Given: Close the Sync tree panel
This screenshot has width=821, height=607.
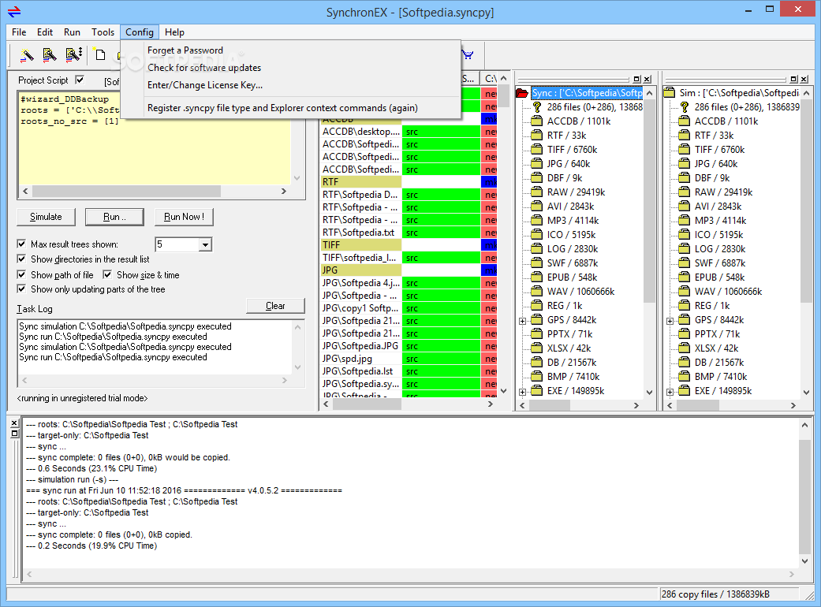Looking at the screenshot, I should coord(647,79).
